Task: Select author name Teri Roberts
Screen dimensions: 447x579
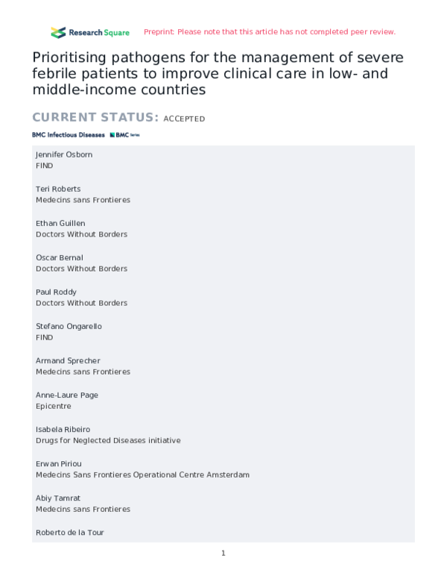Action: (58, 189)
